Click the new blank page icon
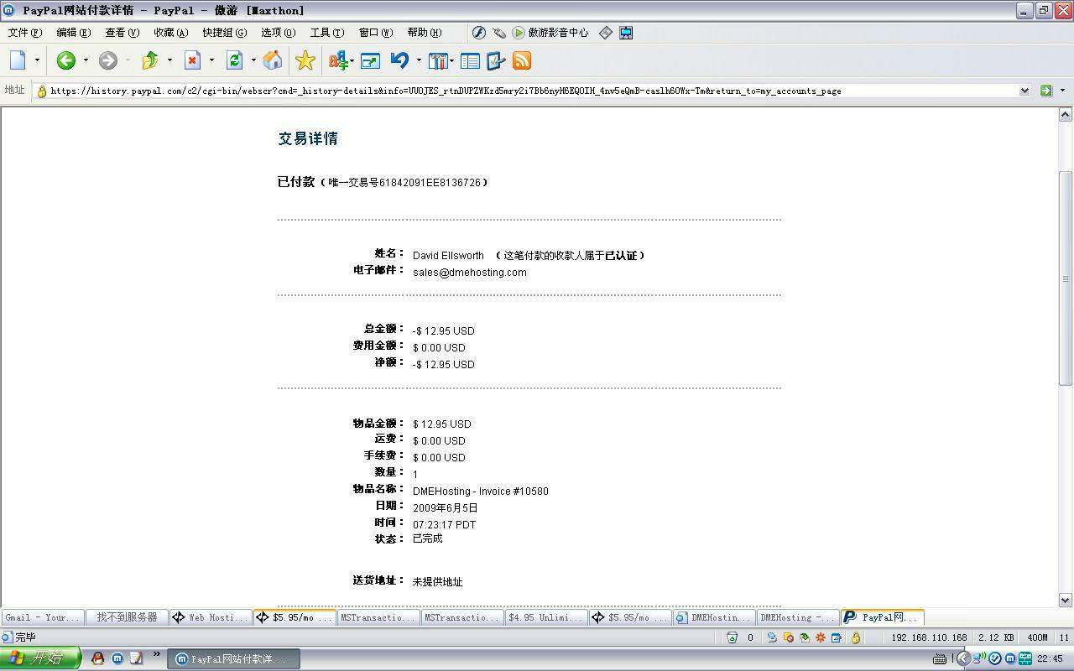The image size is (1074, 671). (x=18, y=60)
